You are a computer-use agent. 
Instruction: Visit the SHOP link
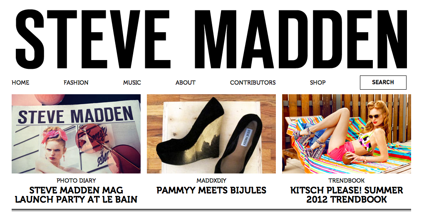(x=318, y=83)
